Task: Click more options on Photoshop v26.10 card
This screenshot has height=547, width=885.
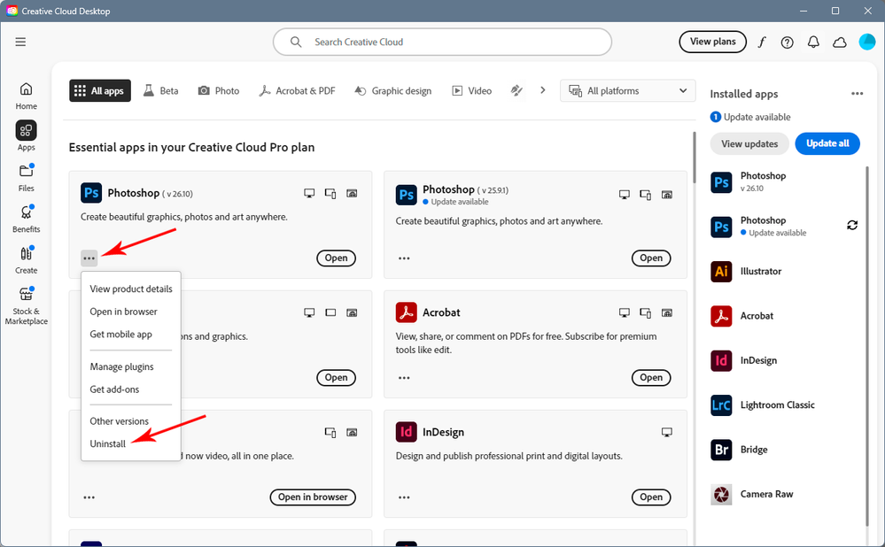Action: coord(89,258)
